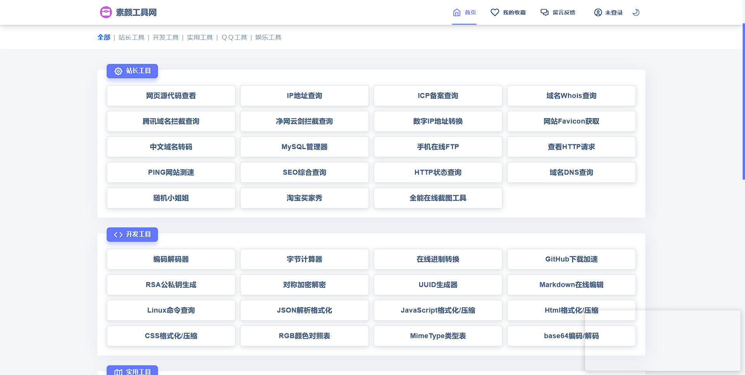Open the HTTP状态查询 tool
The width and height of the screenshot is (745, 375).
point(438,172)
